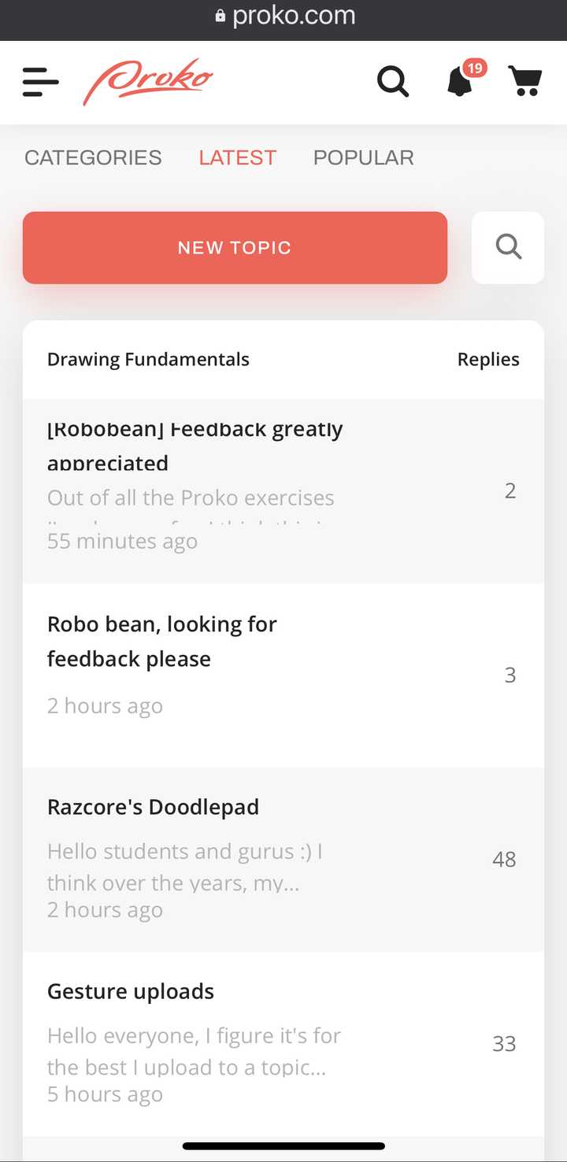Select the Latest tab
Screen dimensions: 567x1162
tap(237, 157)
